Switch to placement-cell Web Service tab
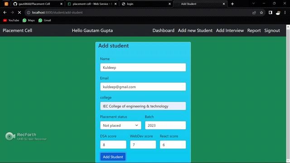 [92, 4]
